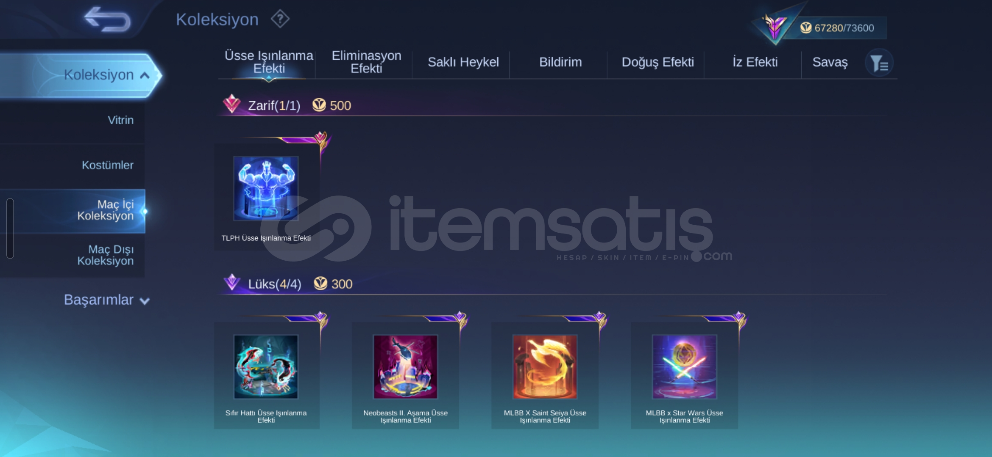The image size is (992, 457).
Task: Choose MLBB x Star Wars recall effect
Action: tap(684, 375)
